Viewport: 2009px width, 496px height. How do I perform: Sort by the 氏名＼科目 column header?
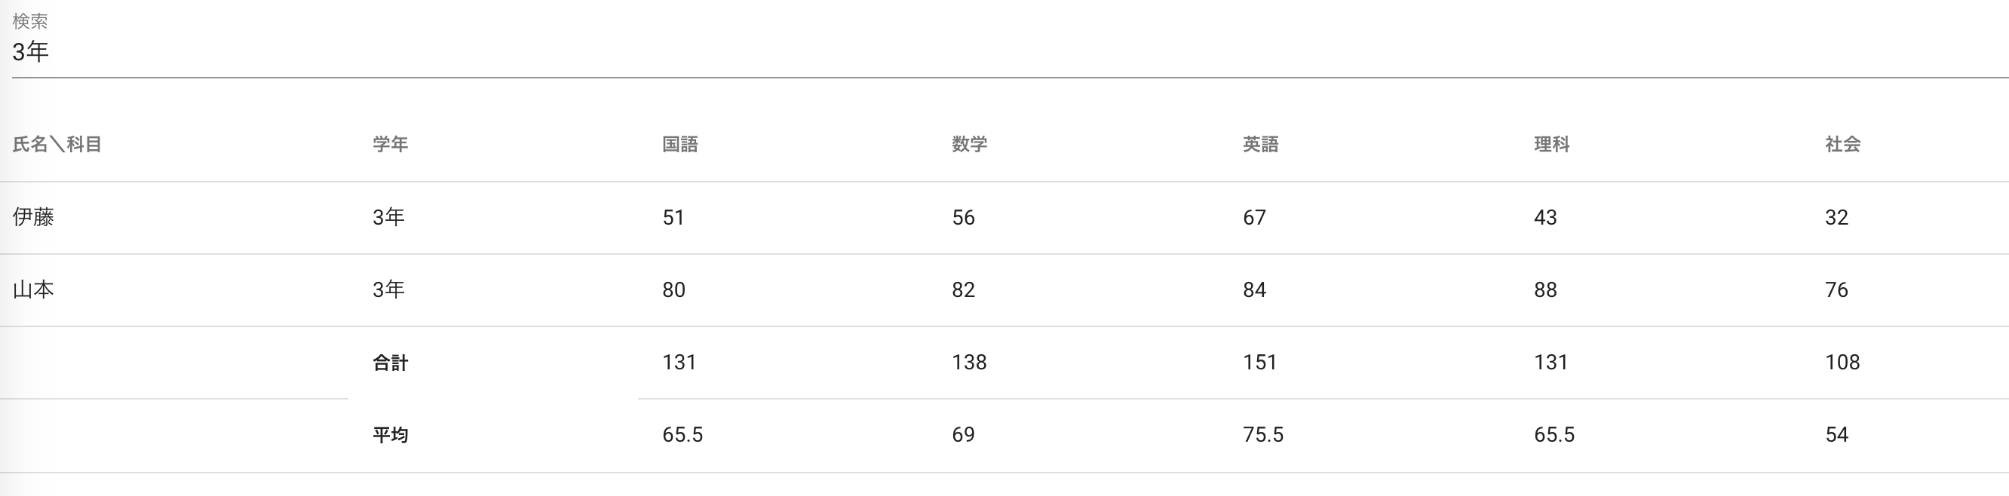(x=57, y=144)
